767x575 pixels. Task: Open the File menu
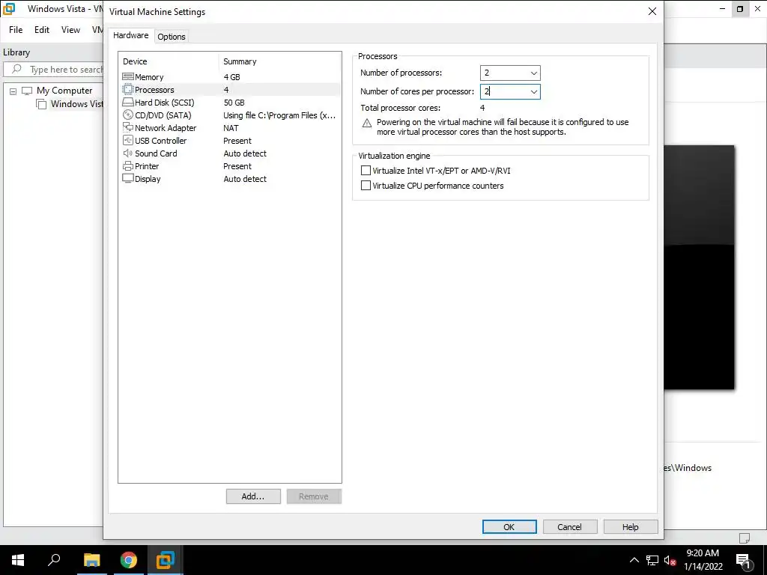16,30
